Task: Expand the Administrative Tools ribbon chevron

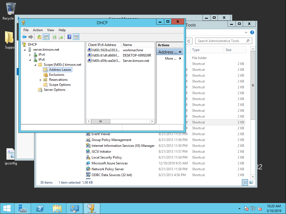Action: point(246,32)
